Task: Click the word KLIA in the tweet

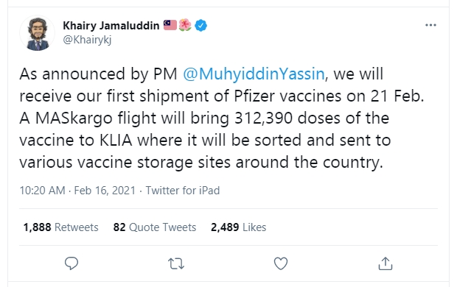Action: (x=116, y=141)
